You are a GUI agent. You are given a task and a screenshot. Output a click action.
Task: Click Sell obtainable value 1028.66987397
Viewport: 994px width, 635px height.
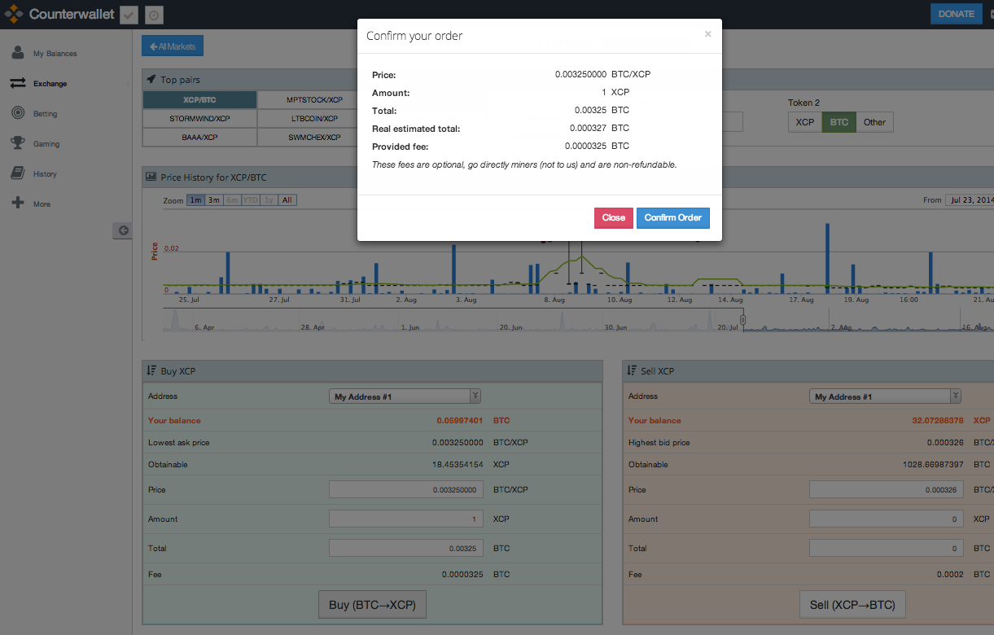tap(933, 465)
